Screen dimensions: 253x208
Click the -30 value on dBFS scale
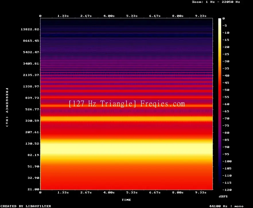click(x=226, y=61)
